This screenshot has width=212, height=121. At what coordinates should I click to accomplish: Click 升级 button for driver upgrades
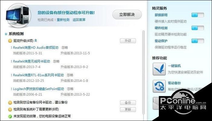coord(128,41)
